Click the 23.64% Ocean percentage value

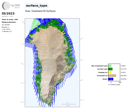pyautogui.click(x=124, y=79)
